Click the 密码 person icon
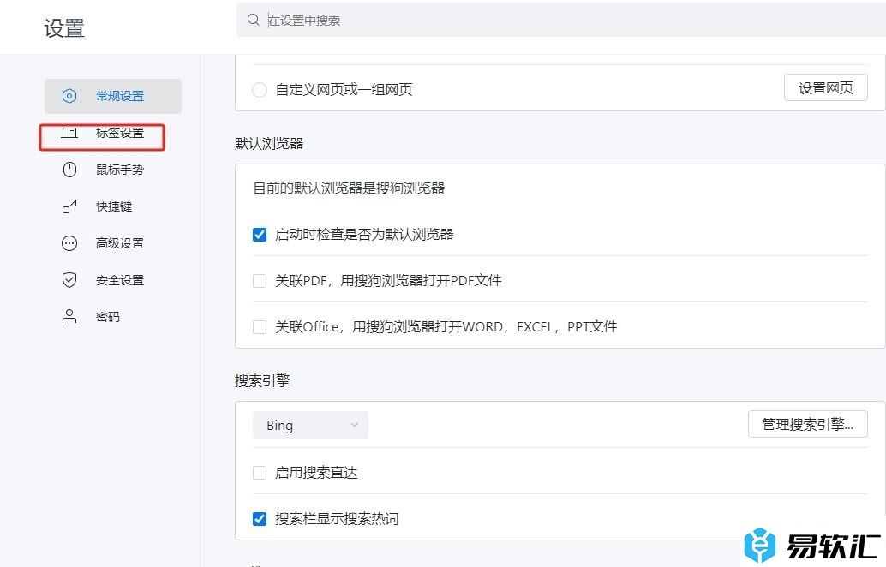This screenshot has height=567, width=886. coord(69,316)
